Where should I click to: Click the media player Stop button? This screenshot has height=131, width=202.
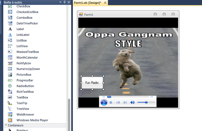click(111, 103)
